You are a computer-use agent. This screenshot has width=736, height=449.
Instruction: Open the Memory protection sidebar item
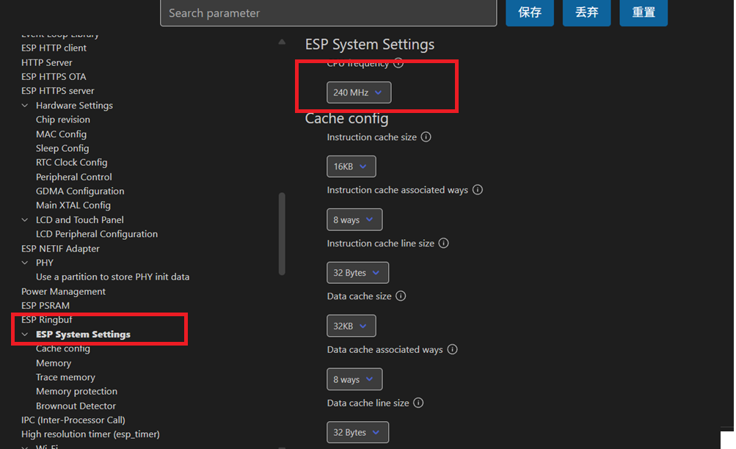click(76, 391)
